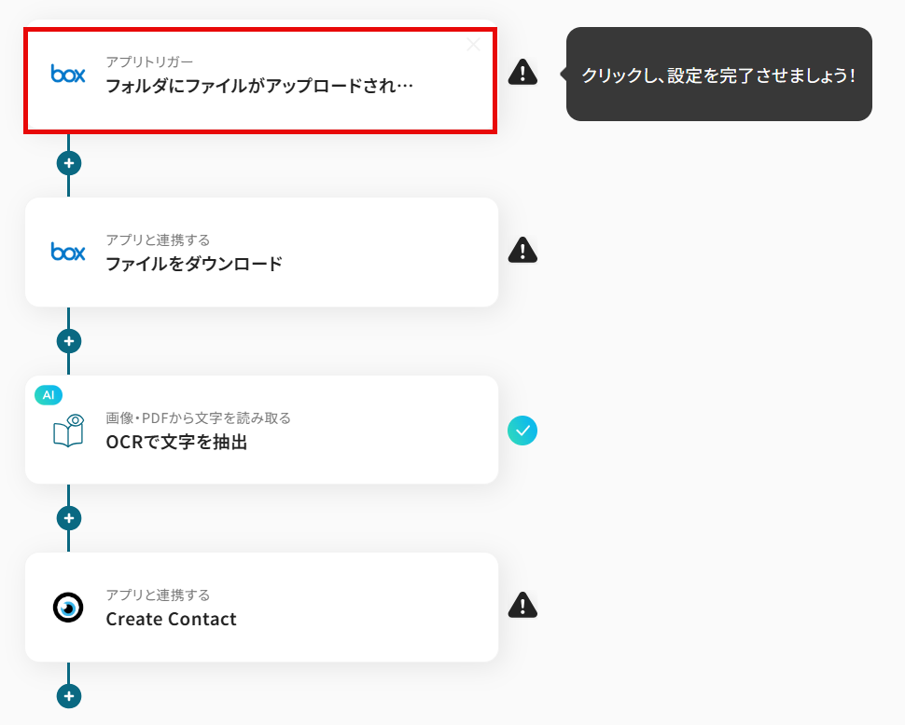Open the ファイルをダウンロード step title
The width and height of the screenshot is (905, 725).
click(x=194, y=264)
